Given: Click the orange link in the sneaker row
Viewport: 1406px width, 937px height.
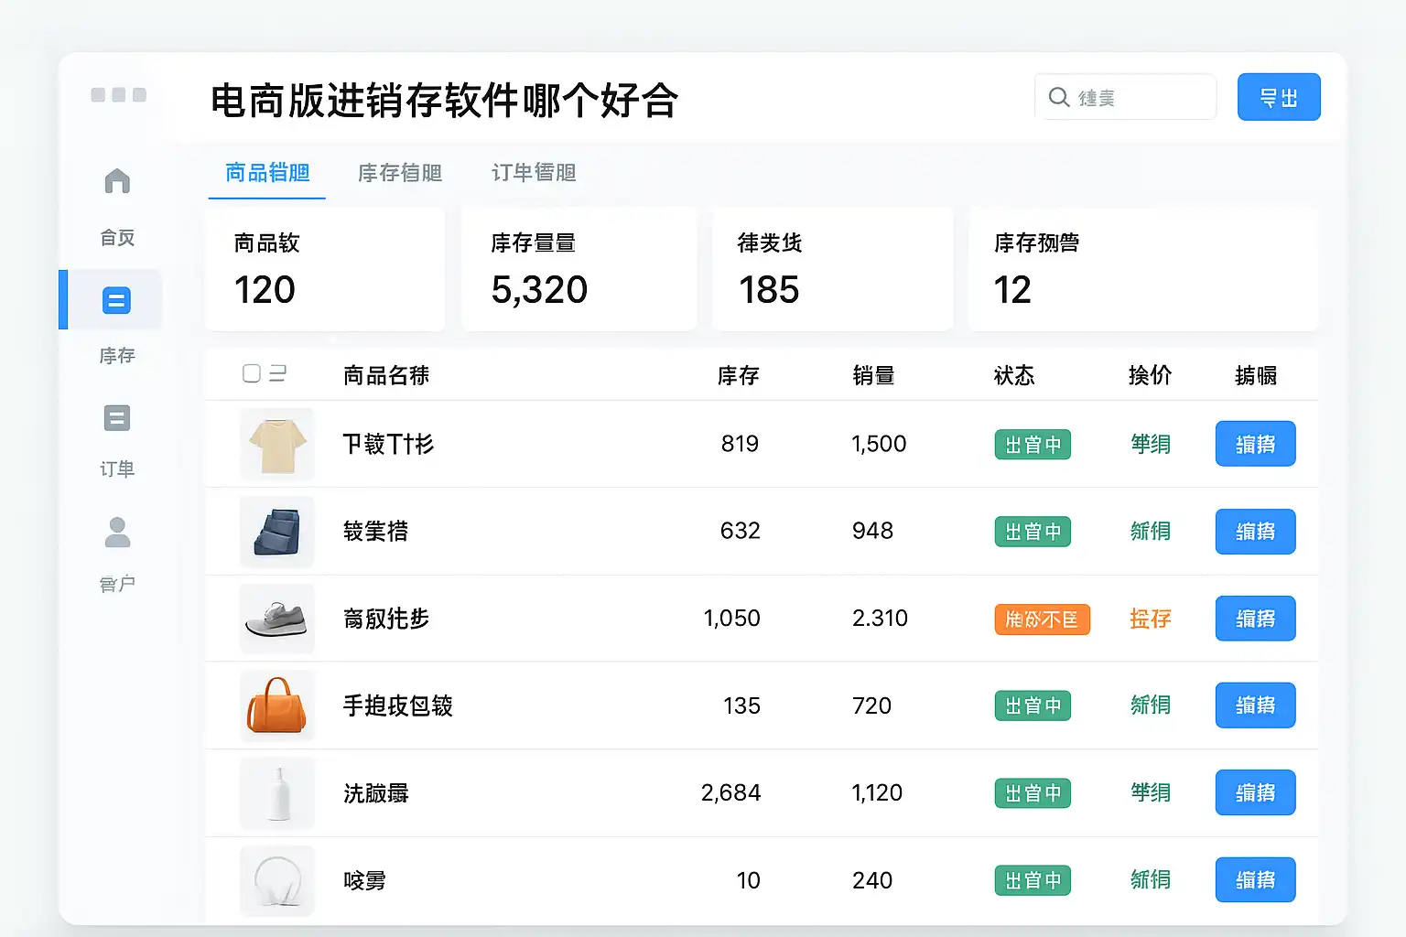Looking at the screenshot, I should [x=1151, y=619].
